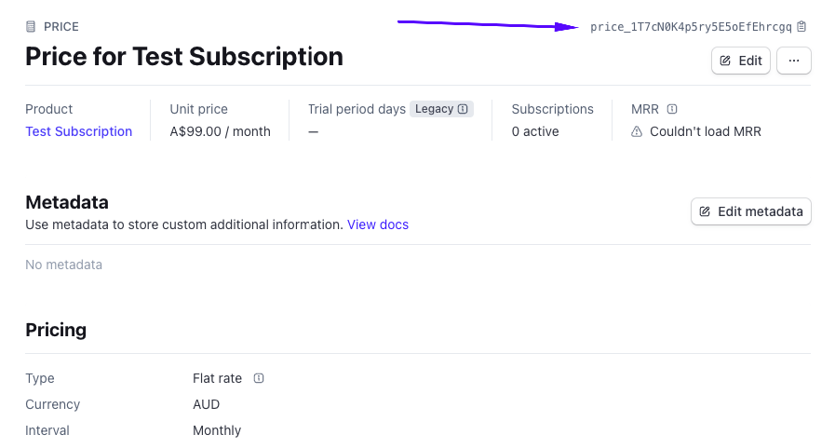Copy the price ID with clipboard icon
Image resolution: width=835 pixels, height=448 pixels.
(x=802, y=27)
